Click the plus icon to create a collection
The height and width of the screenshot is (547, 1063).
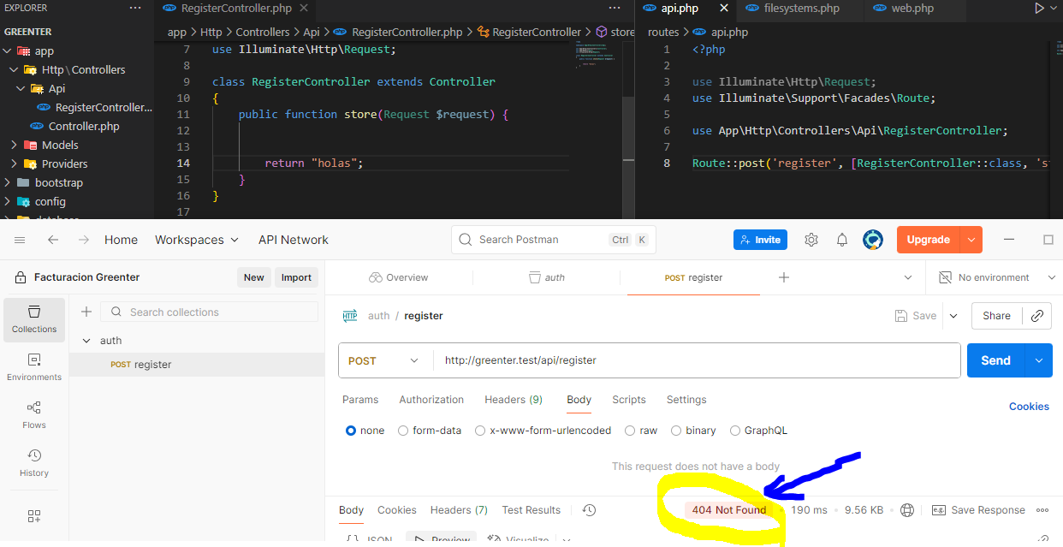[x=86, y=312]
